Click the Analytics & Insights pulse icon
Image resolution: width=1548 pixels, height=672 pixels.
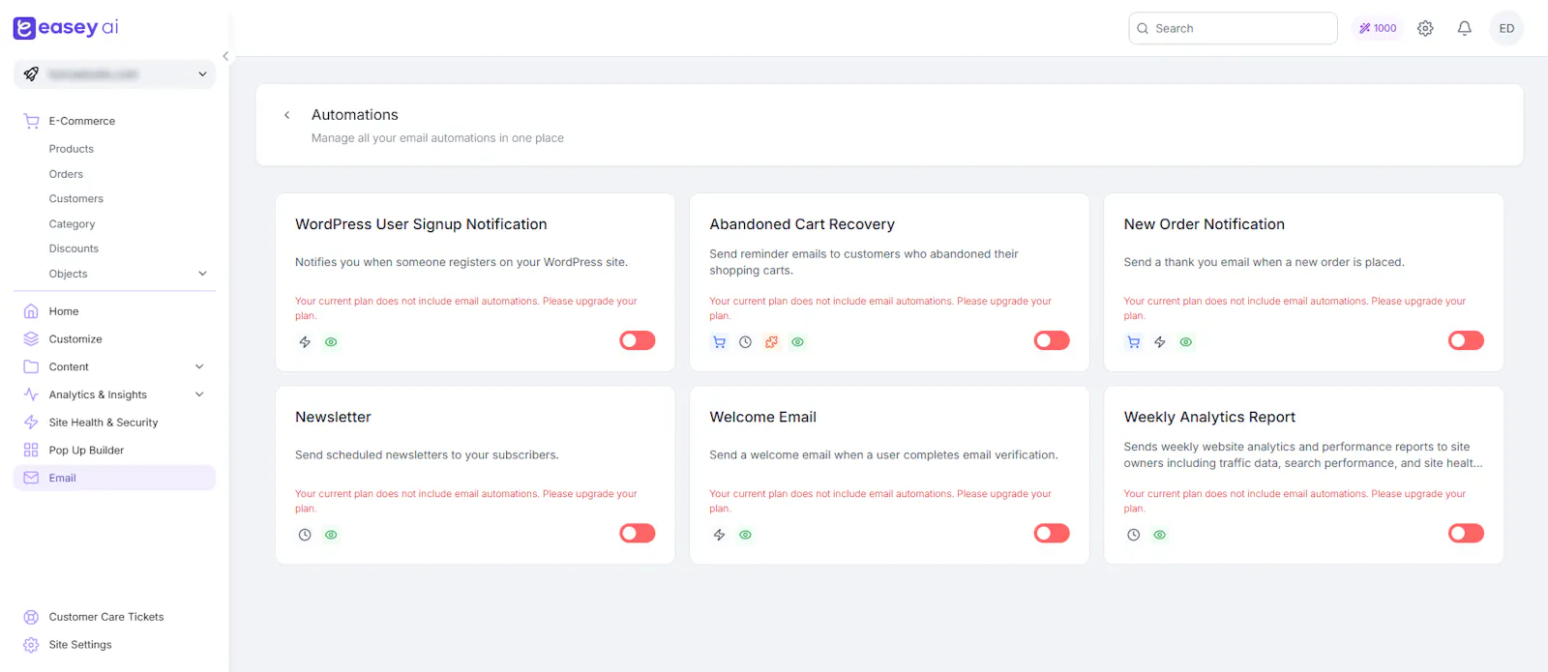[x=31, y=394]
